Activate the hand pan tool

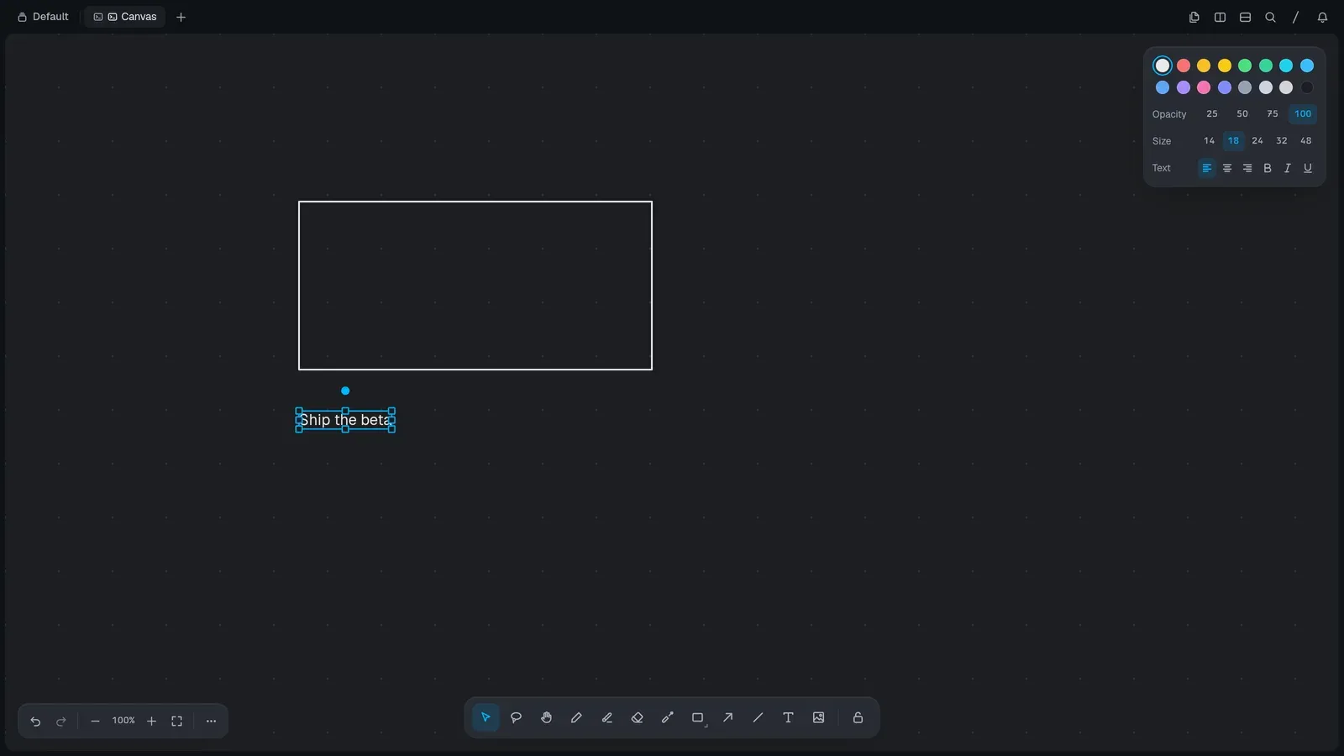[546, 717]
